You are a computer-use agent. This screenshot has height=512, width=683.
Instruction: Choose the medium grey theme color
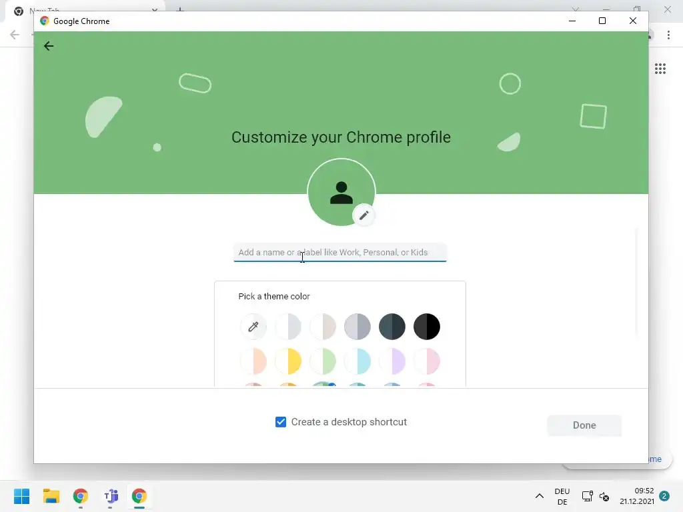pyautogui.click(x=358, y=327)
